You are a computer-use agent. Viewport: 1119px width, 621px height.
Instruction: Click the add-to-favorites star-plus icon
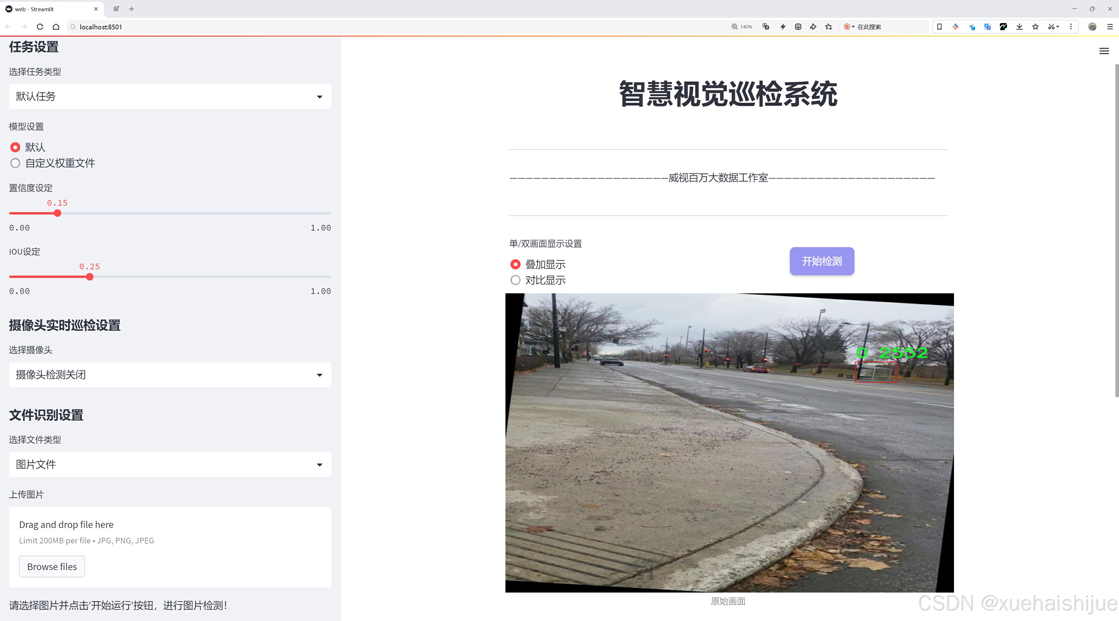tap(828, 27)
